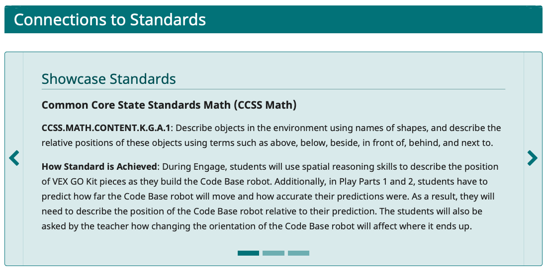The width and height of the screenshot is (549, 272).
Task: Click the How Standard is Achieved label
Action: (x=99, y=167)
